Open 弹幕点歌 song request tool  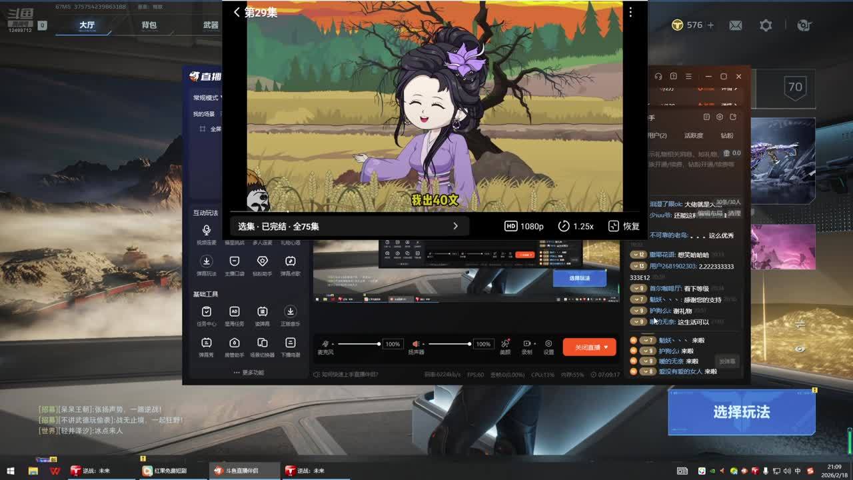click(291, 265)
